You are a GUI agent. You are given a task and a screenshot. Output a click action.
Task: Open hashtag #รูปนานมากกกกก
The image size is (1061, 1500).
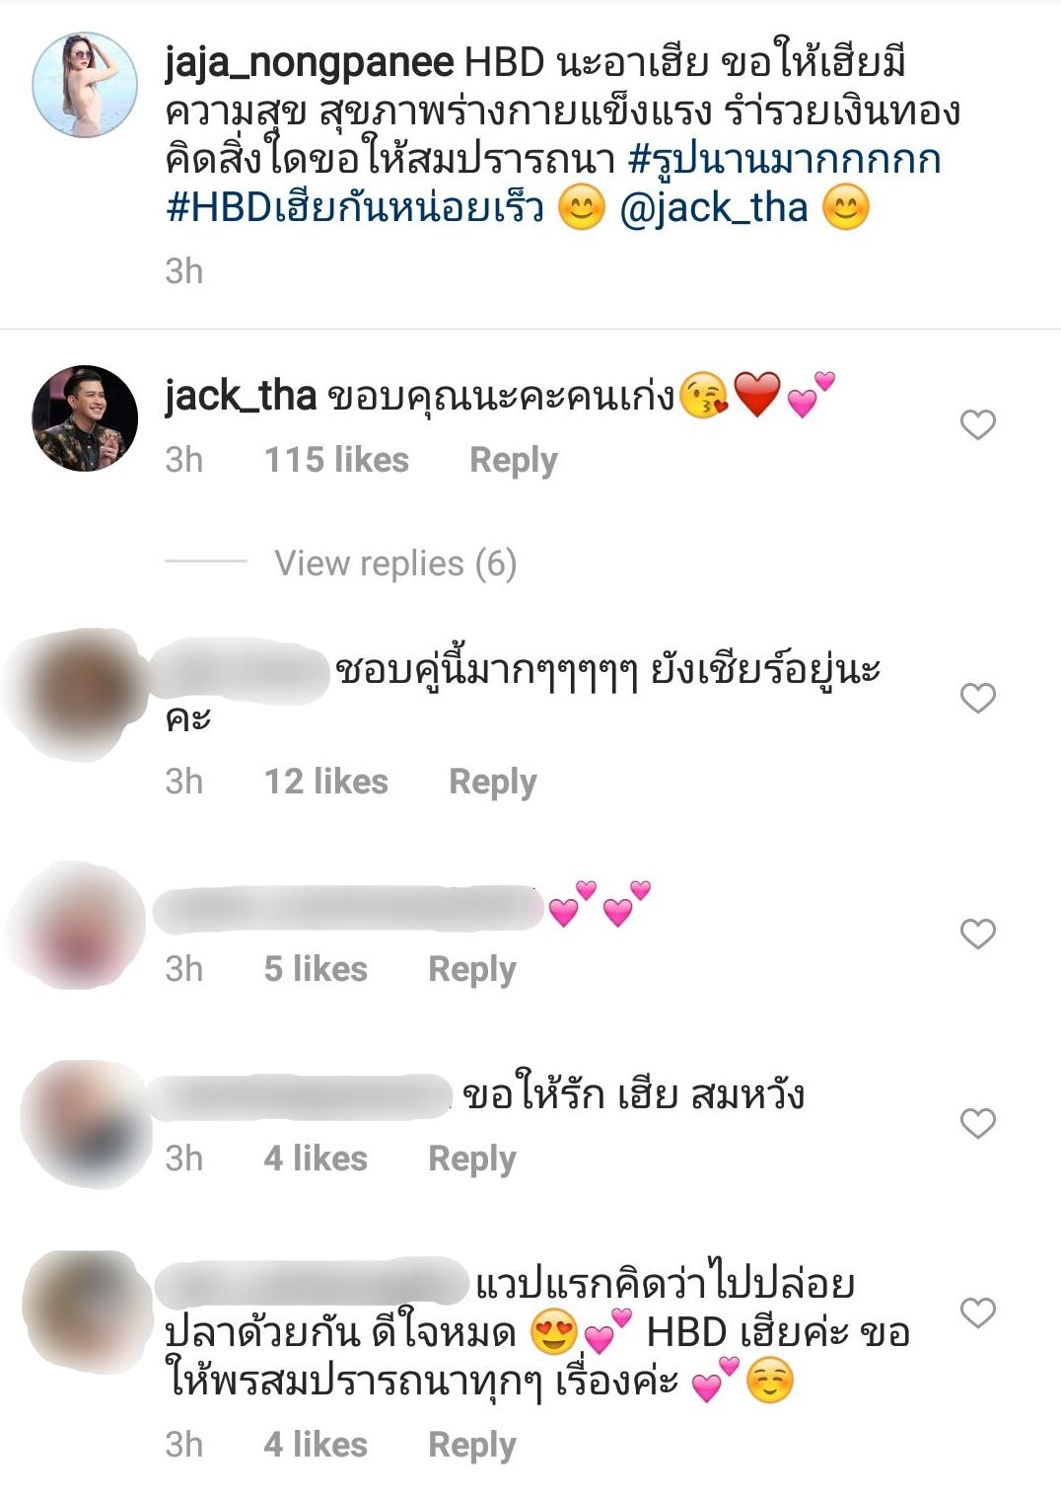tap(785, 160)
